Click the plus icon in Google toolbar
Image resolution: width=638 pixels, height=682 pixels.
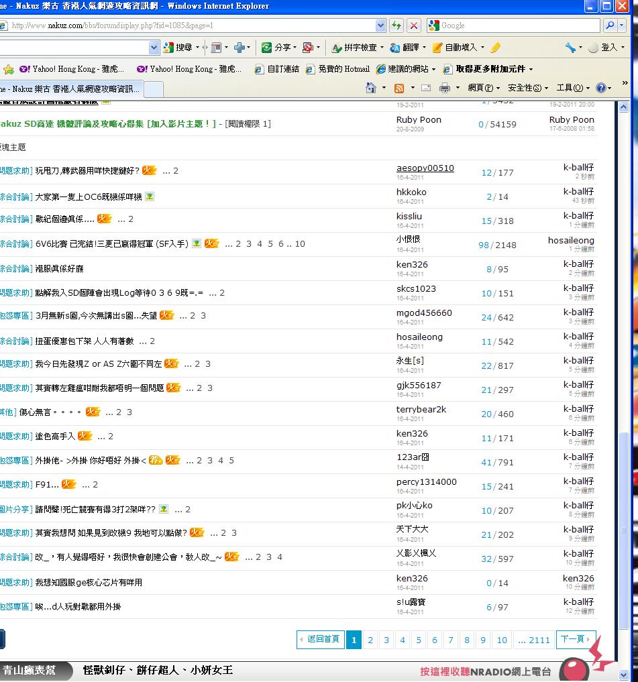coord(240,48)
